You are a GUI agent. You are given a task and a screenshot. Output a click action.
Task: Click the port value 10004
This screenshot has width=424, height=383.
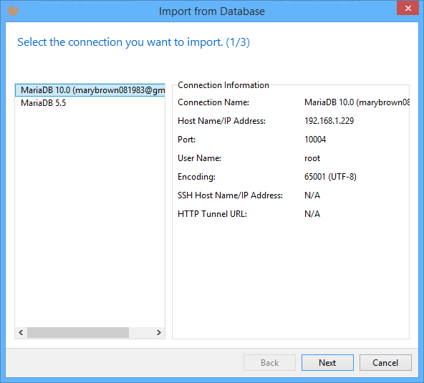tap(315, 140)
